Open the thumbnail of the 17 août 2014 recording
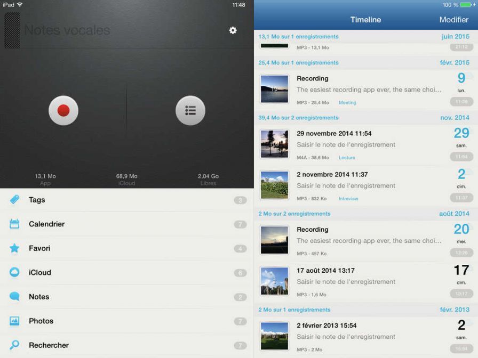The image size is (478, 358). coord(274,281)
